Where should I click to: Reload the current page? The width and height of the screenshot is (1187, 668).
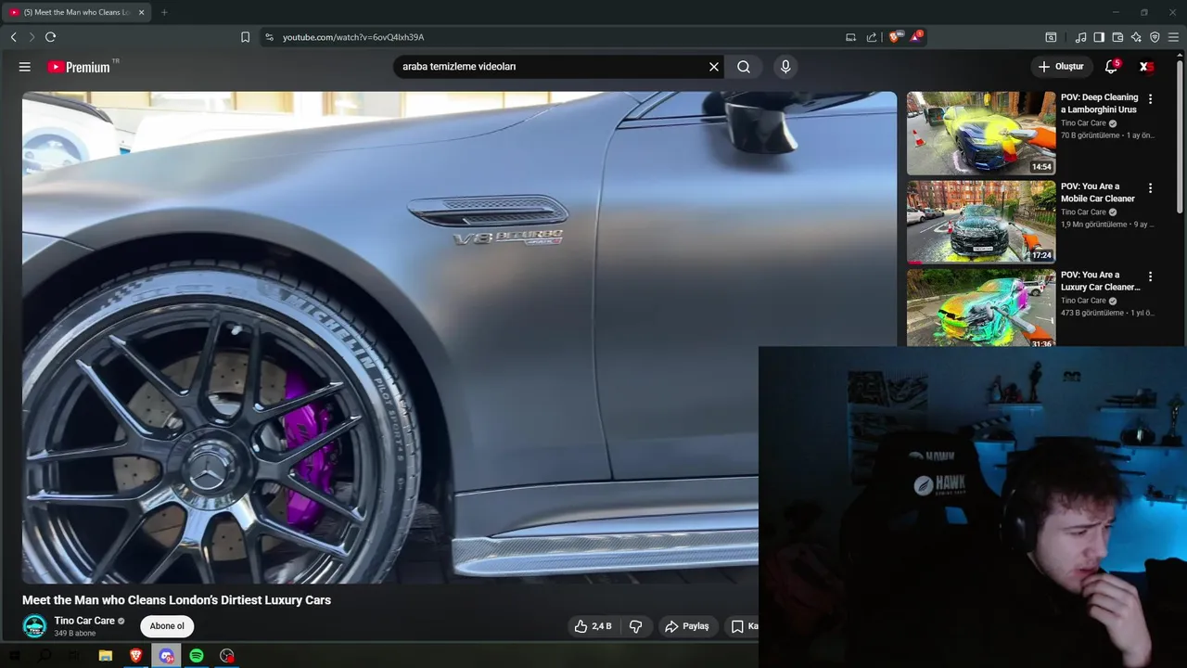pos(50,37)
